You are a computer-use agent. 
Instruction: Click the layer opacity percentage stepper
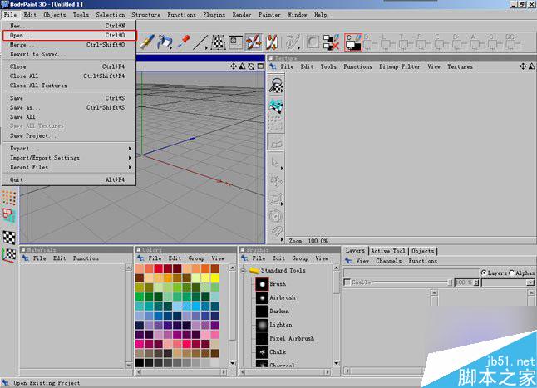476,282
